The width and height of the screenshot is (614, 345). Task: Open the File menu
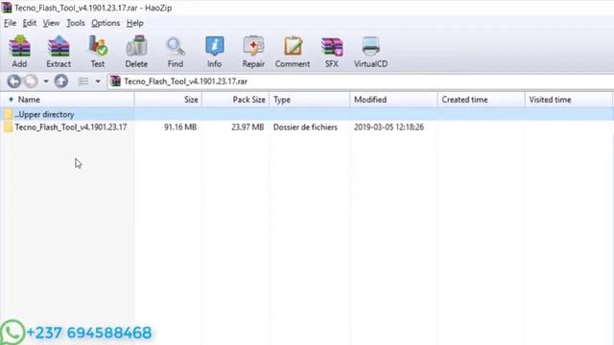pos(11,23)
